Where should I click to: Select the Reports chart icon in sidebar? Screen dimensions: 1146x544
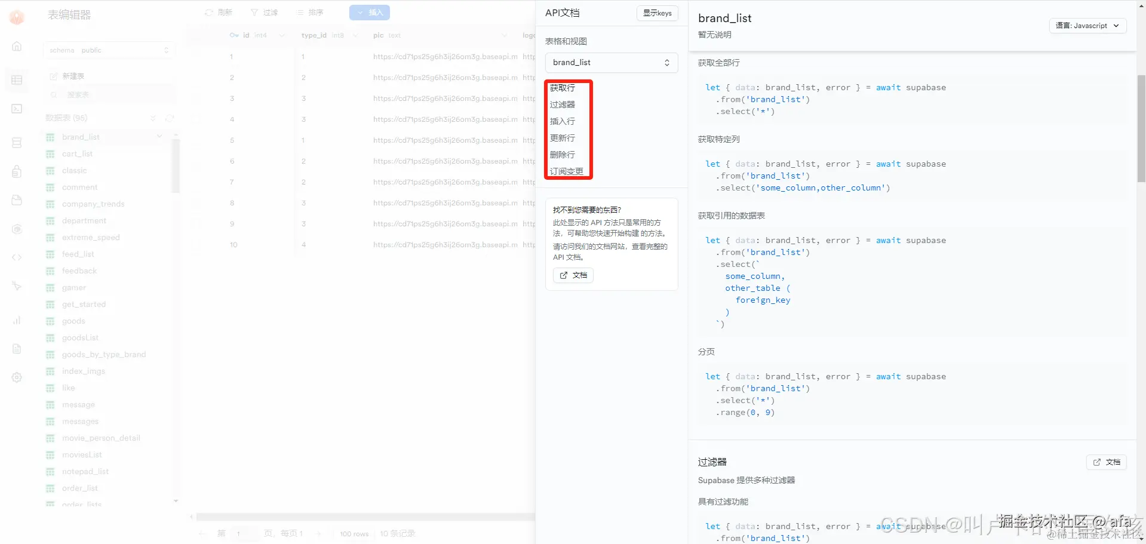click(x=16, y=320)
